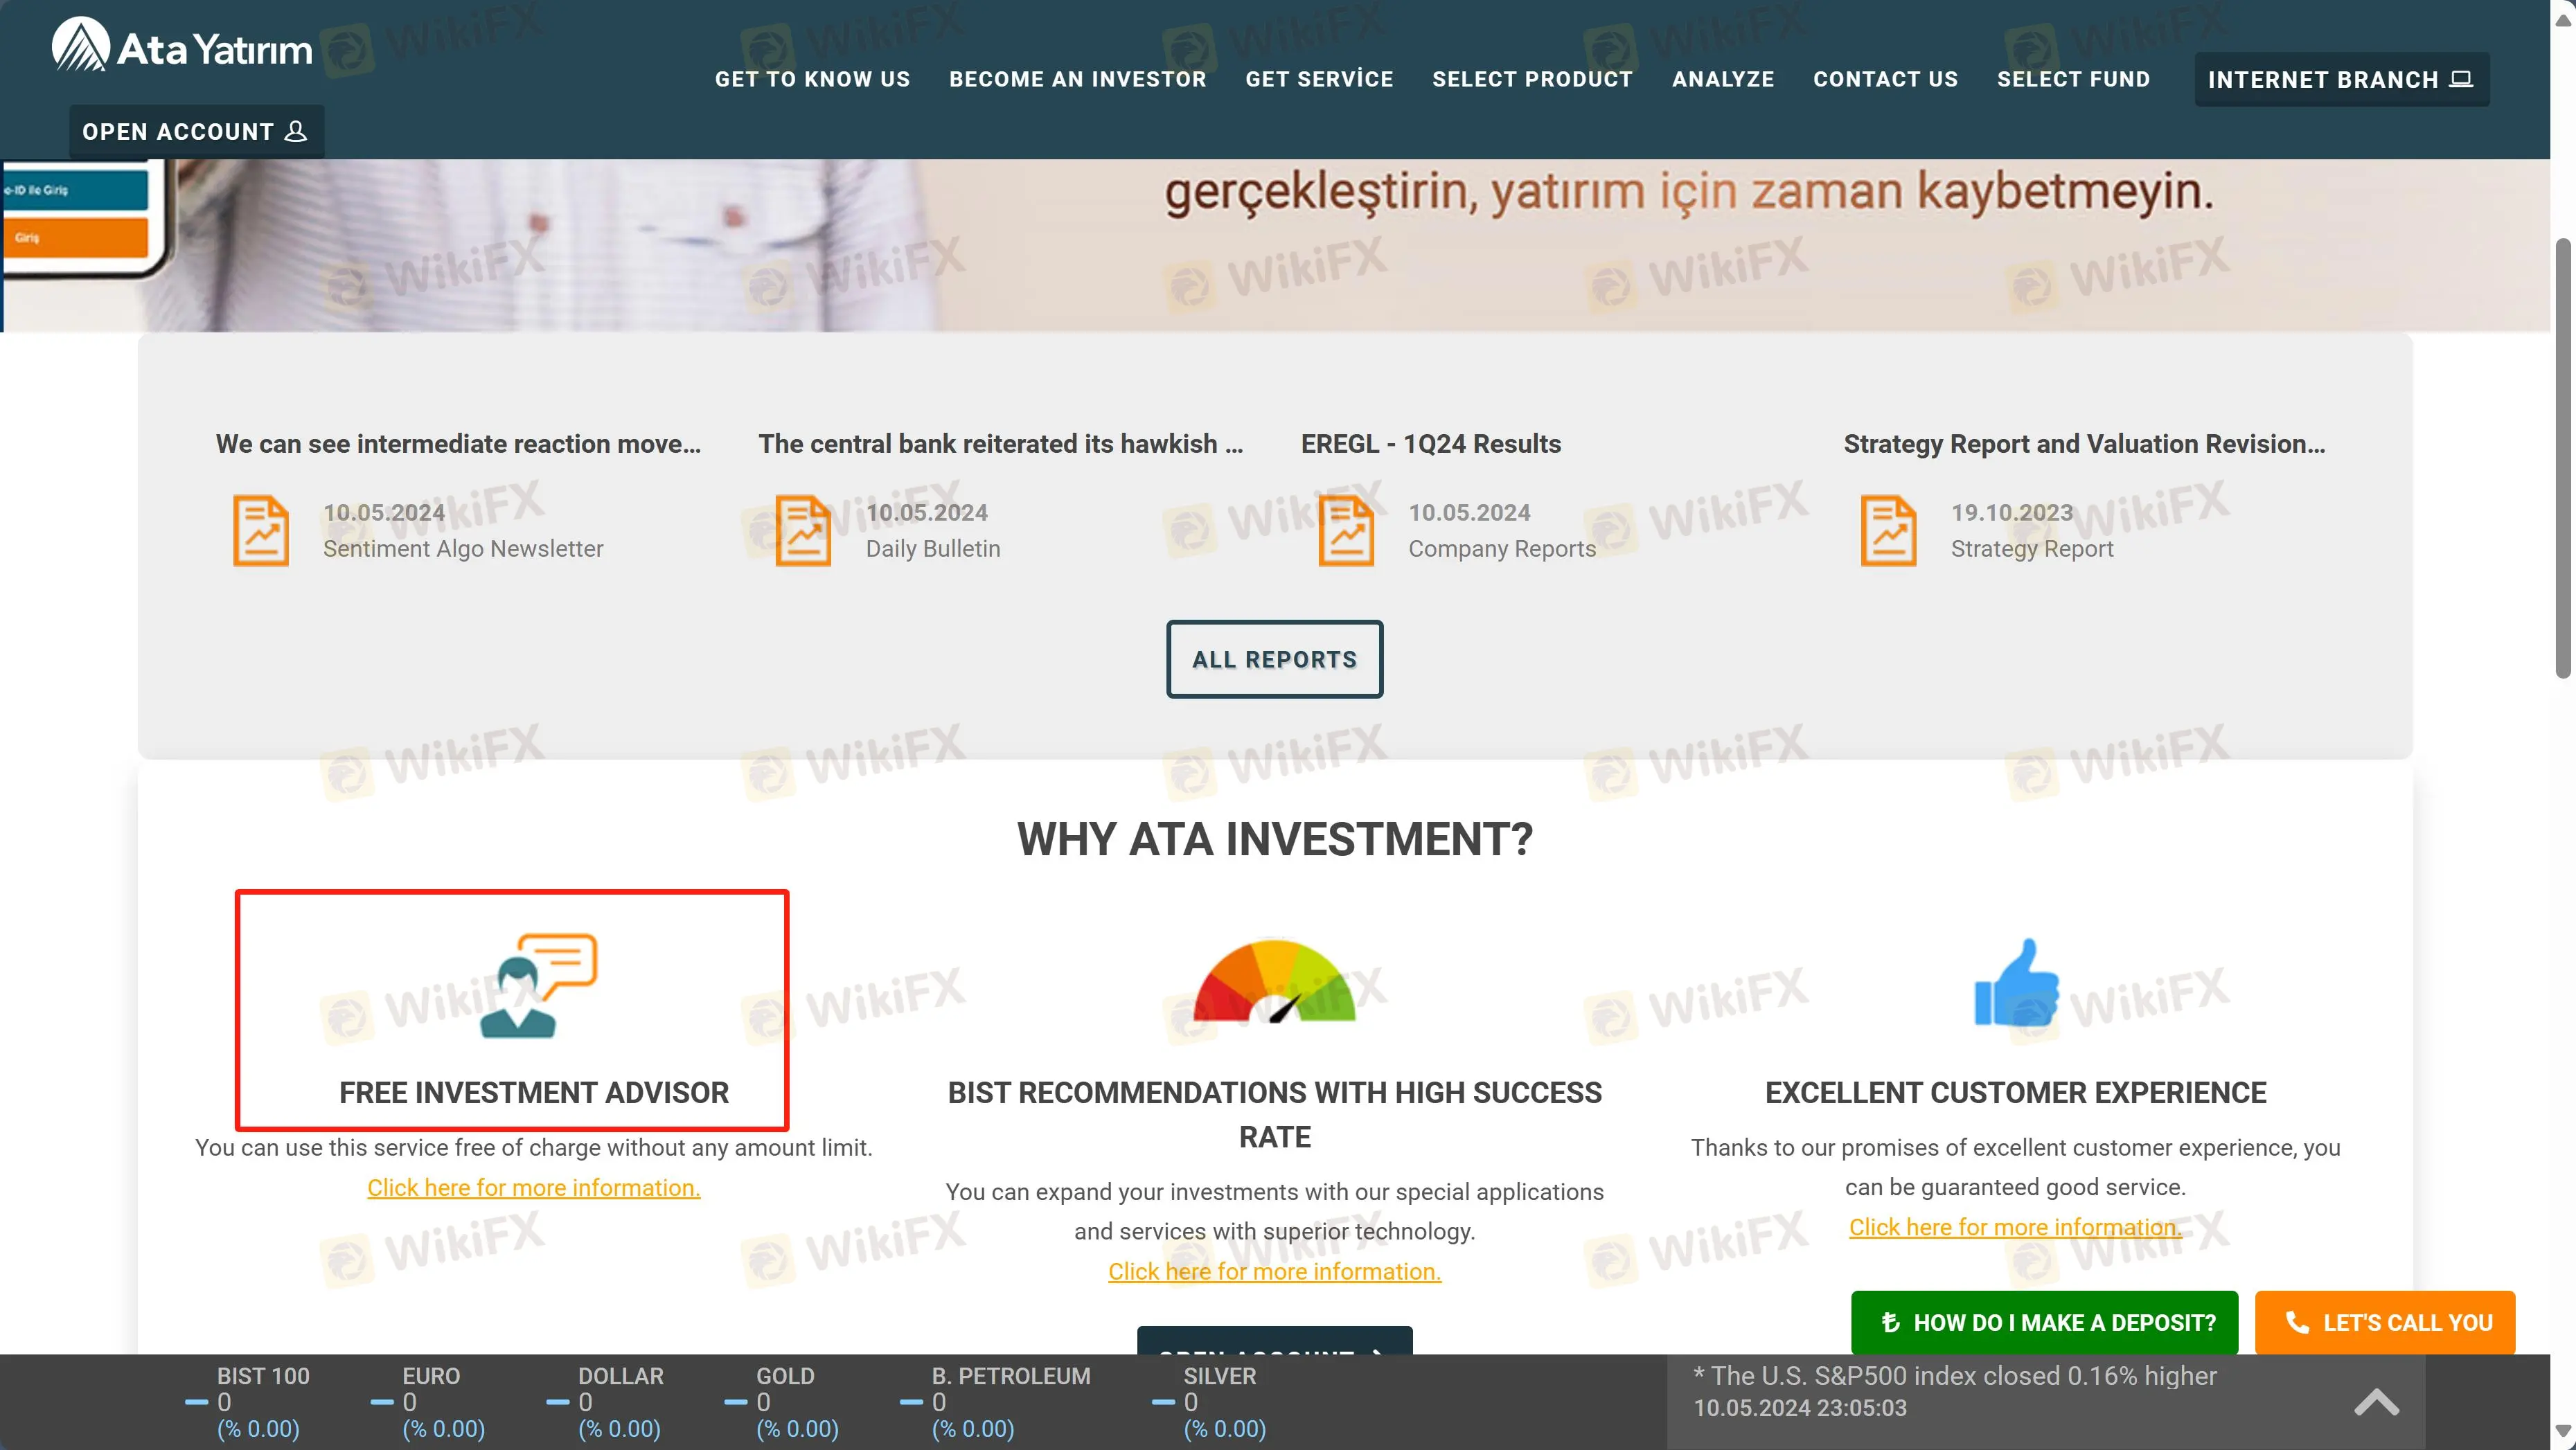
Task: Click the Ata Yatırım logo
Action: pyautogui.click(x=181, y=46)
